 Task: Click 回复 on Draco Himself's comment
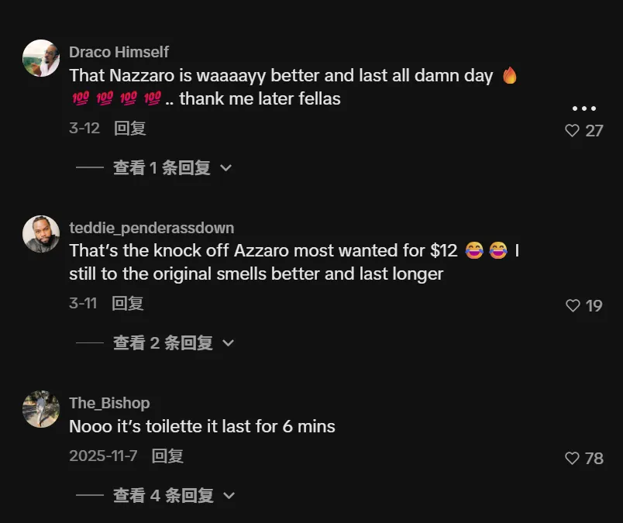tap(130, 129)
